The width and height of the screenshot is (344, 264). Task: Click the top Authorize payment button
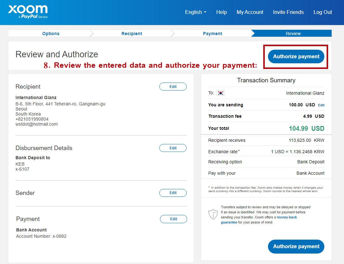296,57
